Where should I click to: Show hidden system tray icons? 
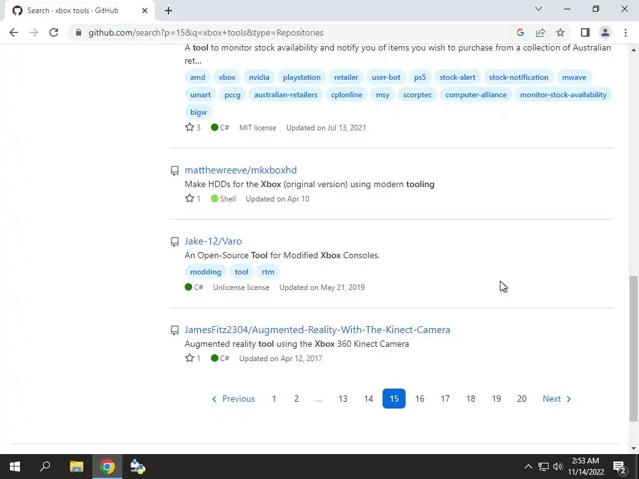(528, 467)
